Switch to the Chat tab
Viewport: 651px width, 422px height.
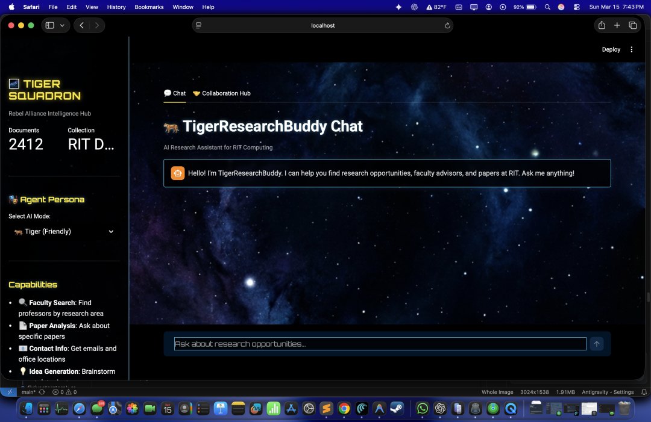(x=175, y=93)
